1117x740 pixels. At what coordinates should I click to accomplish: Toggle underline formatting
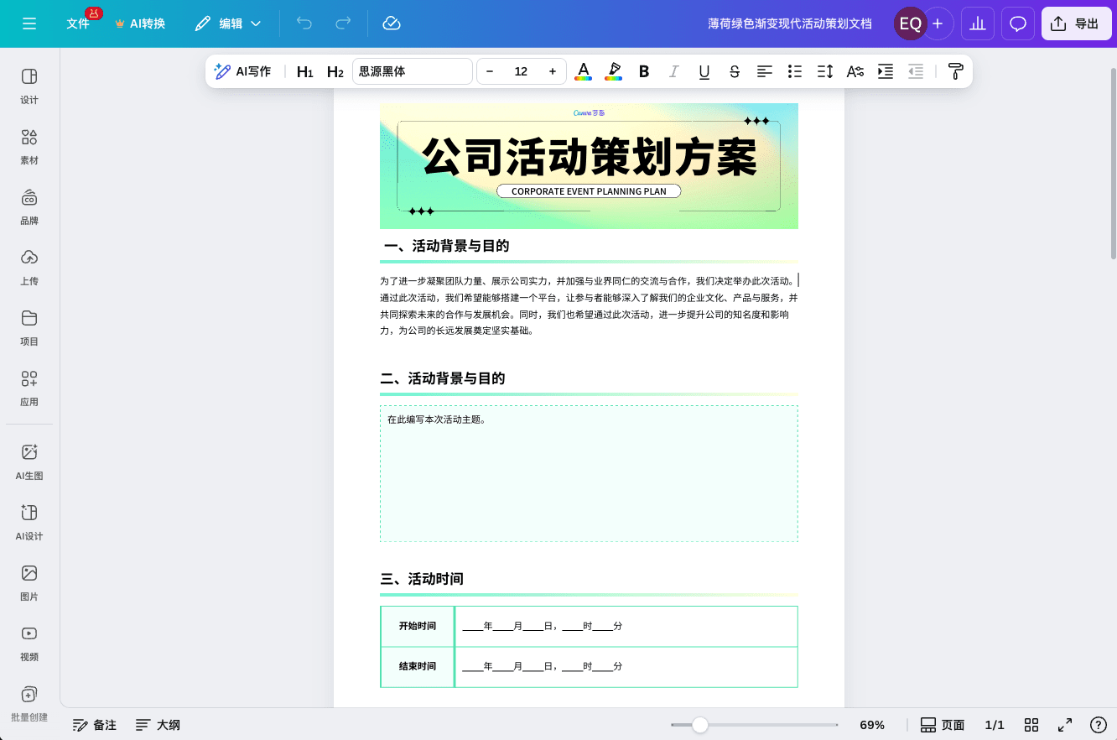pos(704,71)
